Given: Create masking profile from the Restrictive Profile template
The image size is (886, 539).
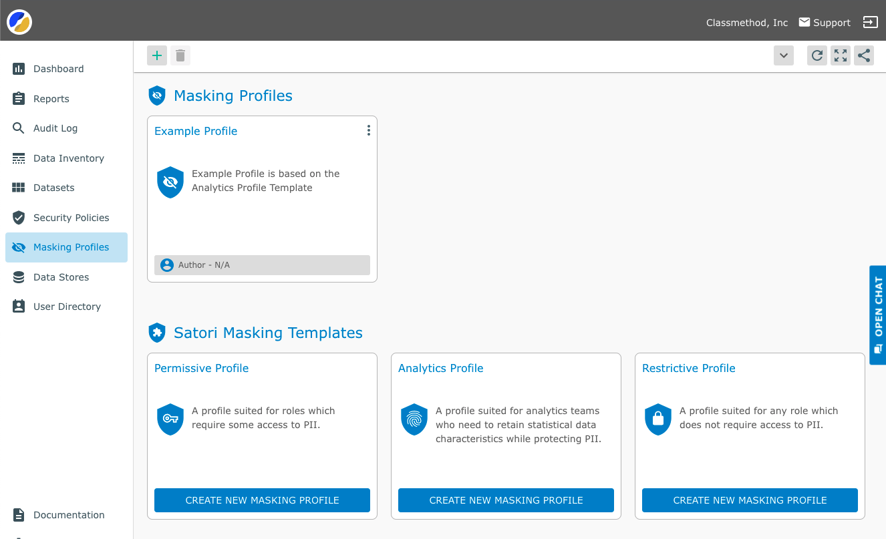Looking at the screenshot, I should pyautogui.click(x=749, y=500).
